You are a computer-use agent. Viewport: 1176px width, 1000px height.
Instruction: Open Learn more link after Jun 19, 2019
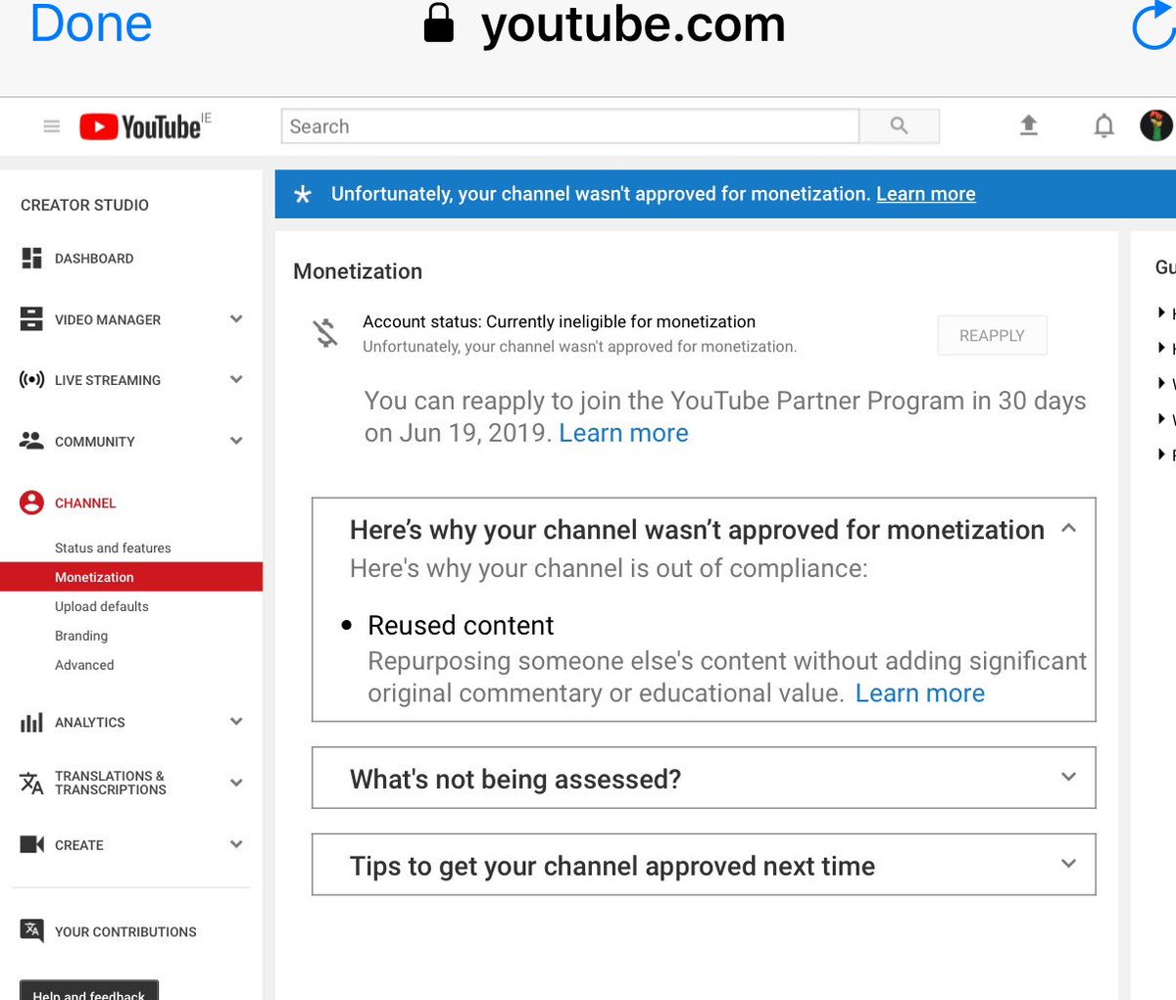[623, 433]
